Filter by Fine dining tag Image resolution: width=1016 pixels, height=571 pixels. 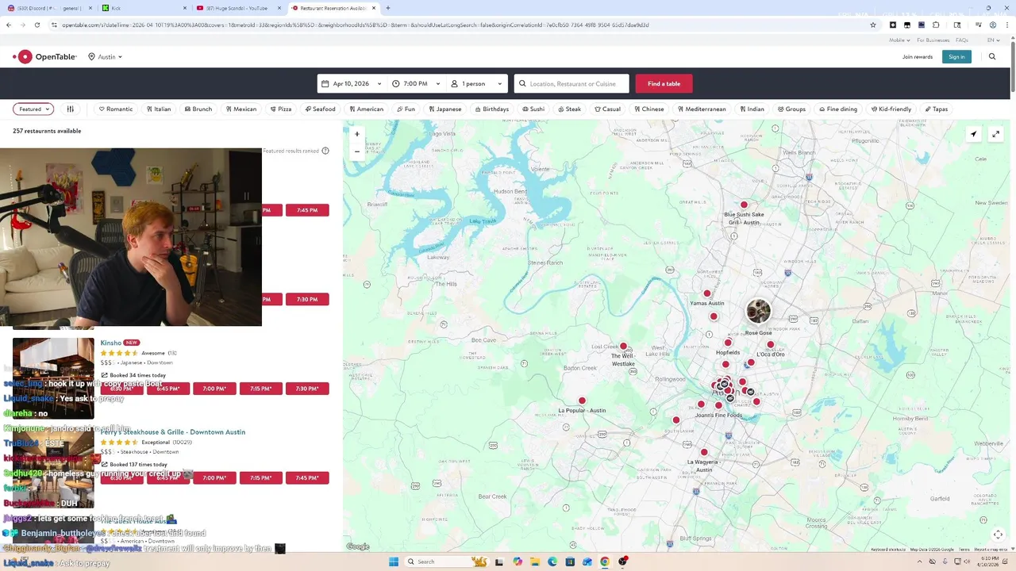tap(839, 109)
